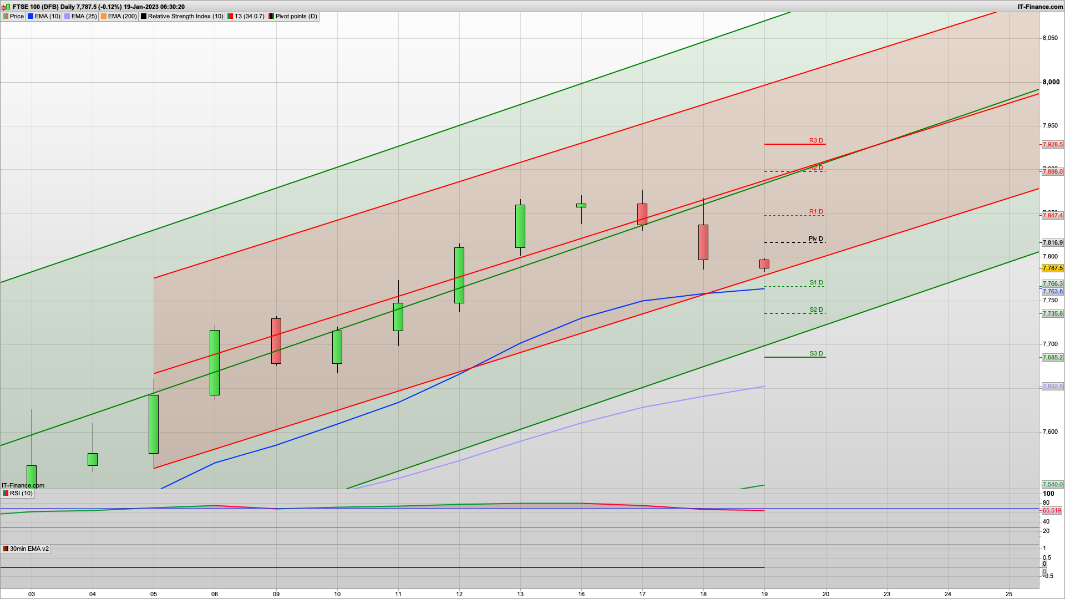Click the Pivot points (D) legend icon

point(272,16)
